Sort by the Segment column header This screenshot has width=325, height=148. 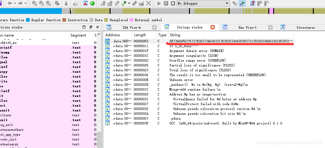point(81,35)
